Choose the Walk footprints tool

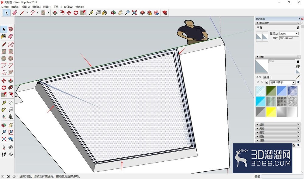(4, 154)
